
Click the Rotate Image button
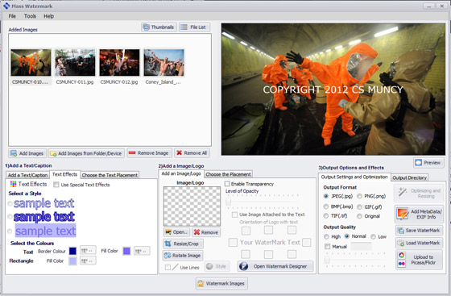pos(183,256)
